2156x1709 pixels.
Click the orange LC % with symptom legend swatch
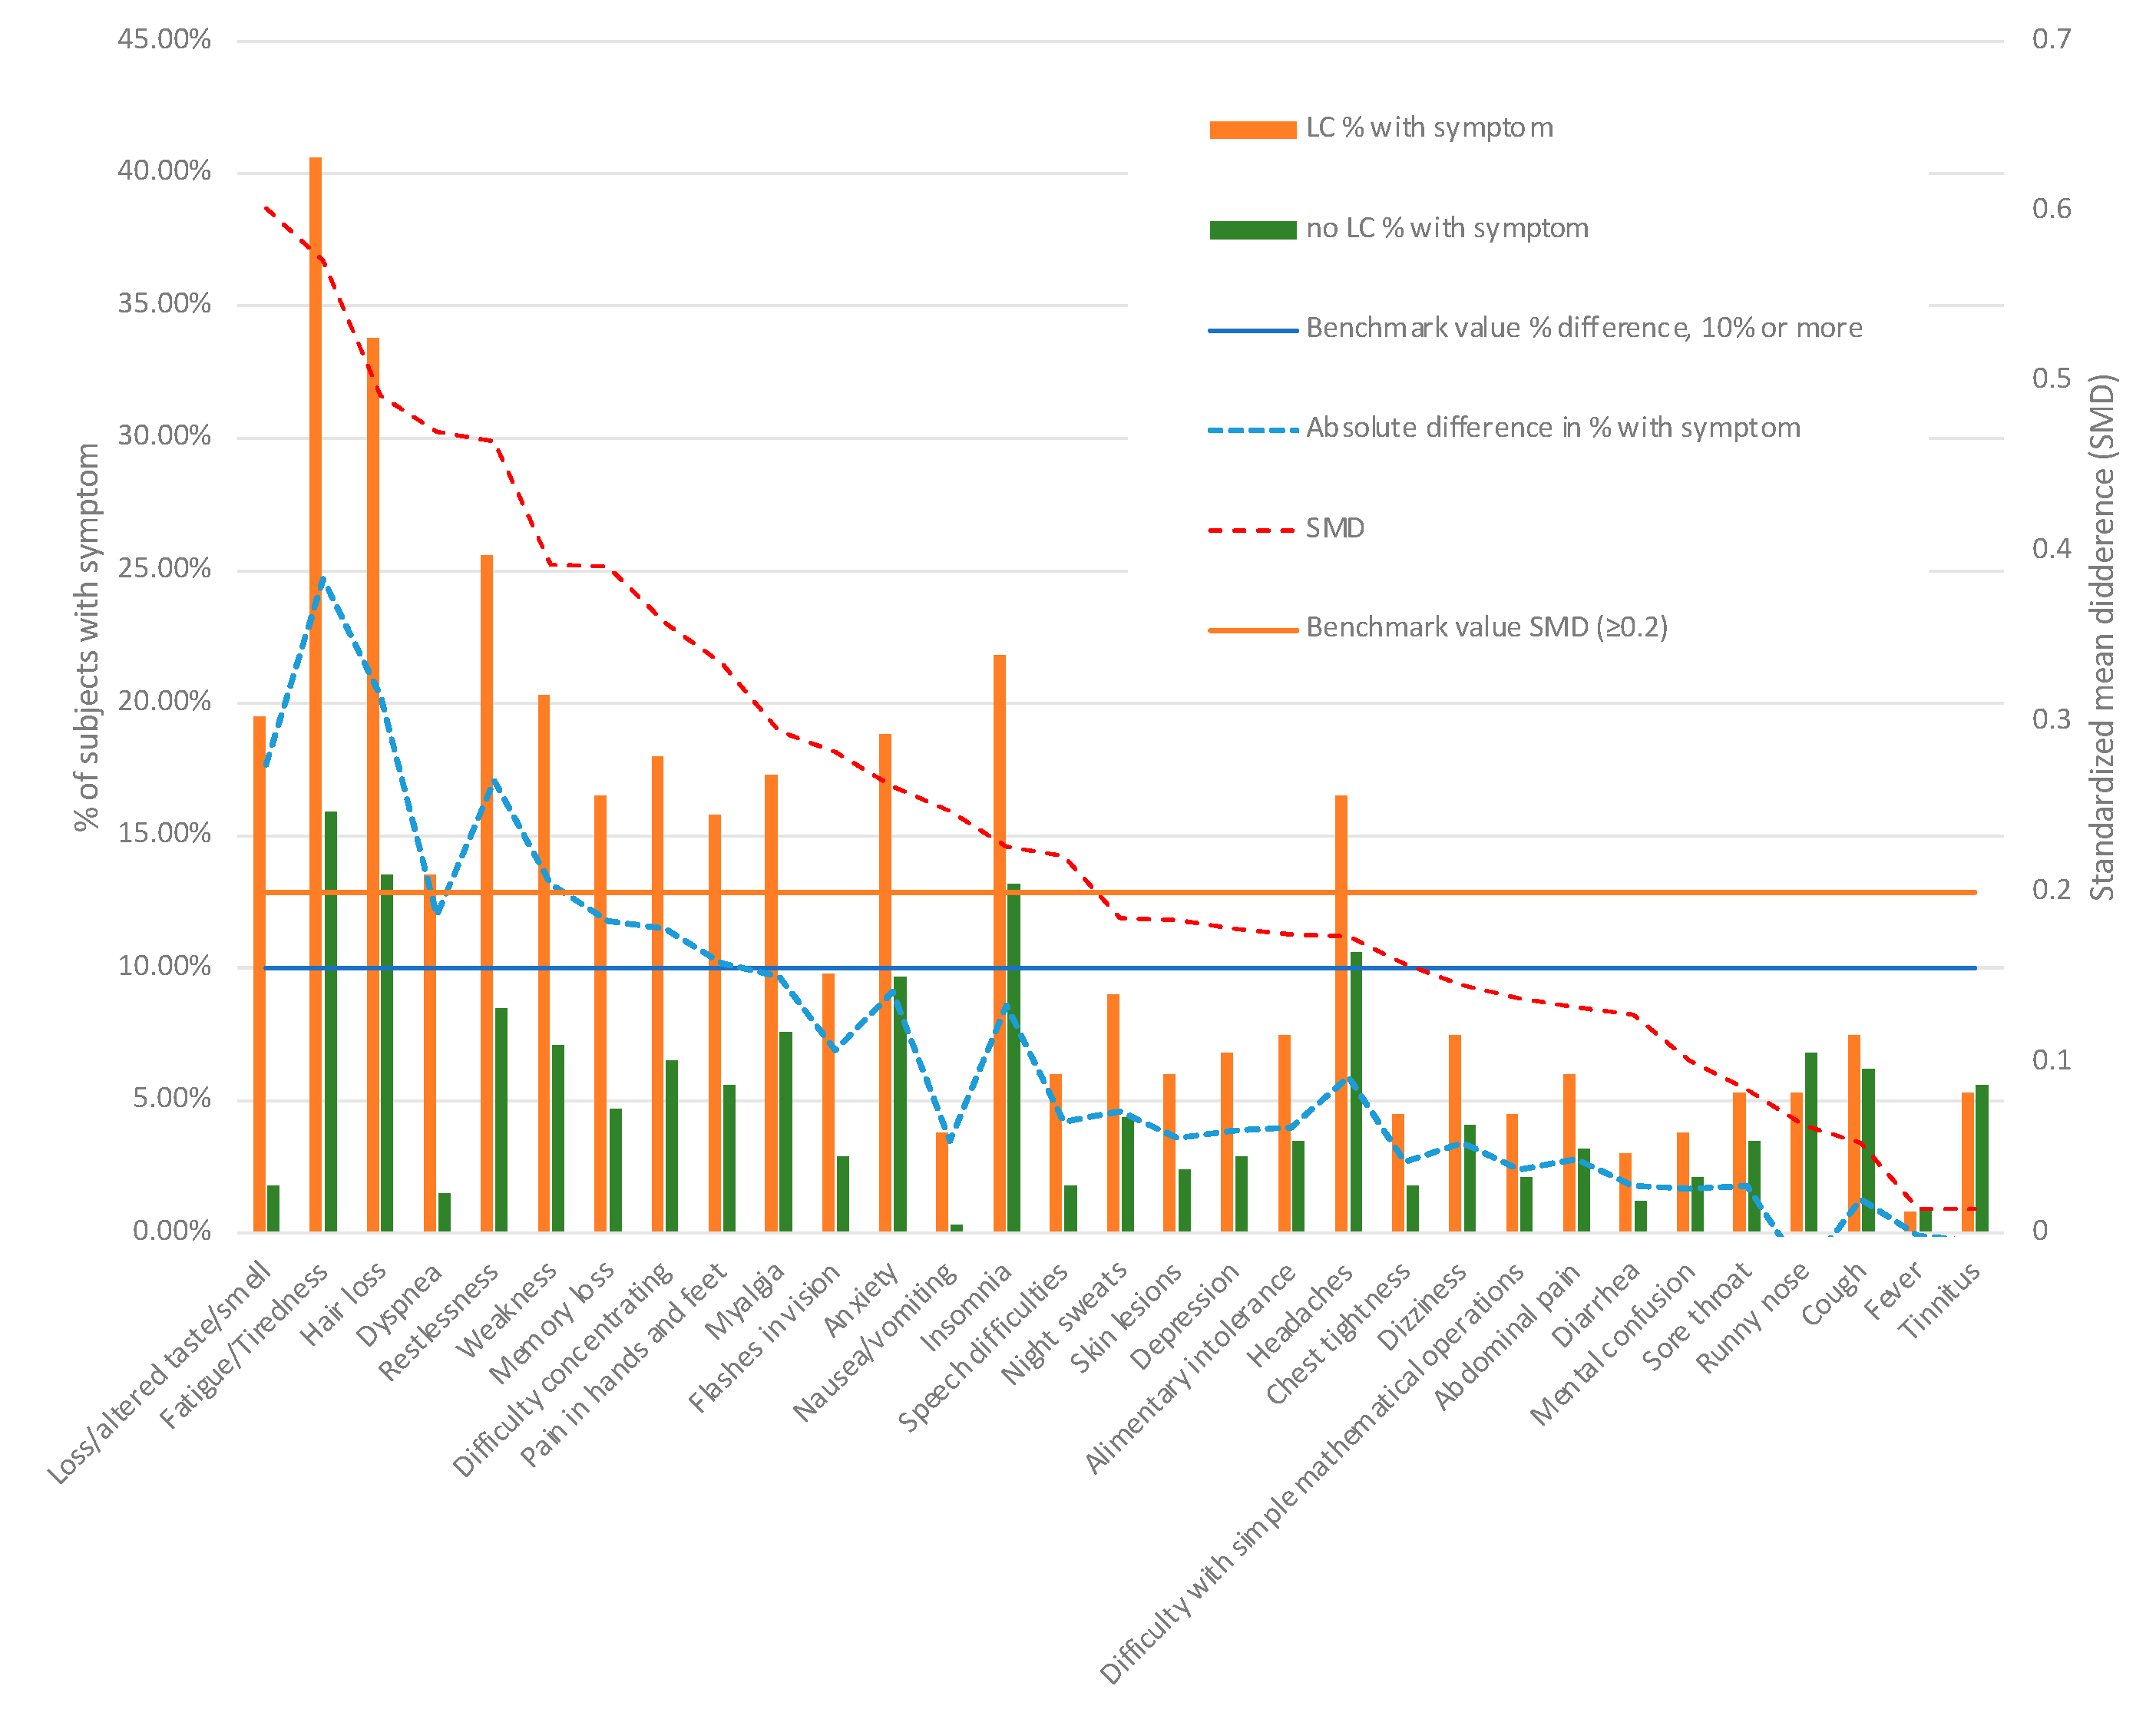[x=1252, y=129]
